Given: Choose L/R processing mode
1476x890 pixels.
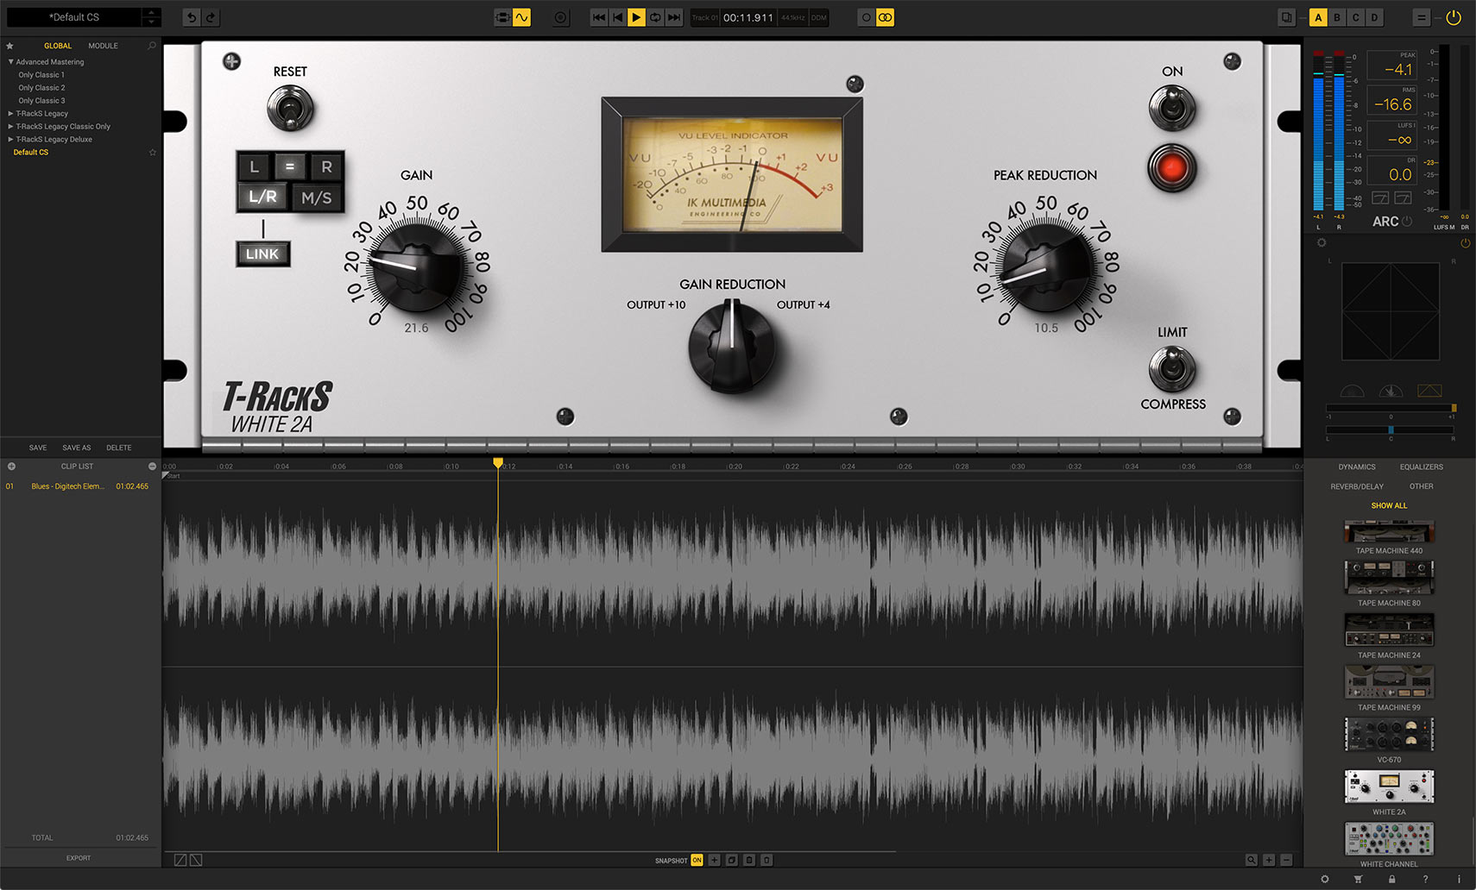Looking at the screenshot, I should pyautogui.click(x=263, y=197).
